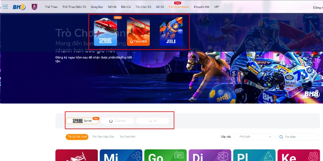Select the Spribe provider filter
Image resolution: width=323 pixels, height=161 pixels.
click(x=82, y=121)
